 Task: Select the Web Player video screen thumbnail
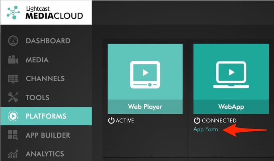[x=145, y=74]
